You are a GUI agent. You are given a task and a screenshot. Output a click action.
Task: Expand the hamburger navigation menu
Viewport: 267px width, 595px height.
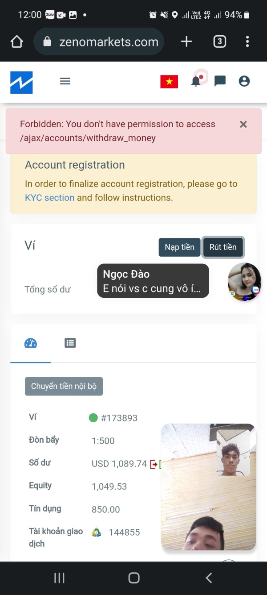pyautogui.click(x=65, y=81)
